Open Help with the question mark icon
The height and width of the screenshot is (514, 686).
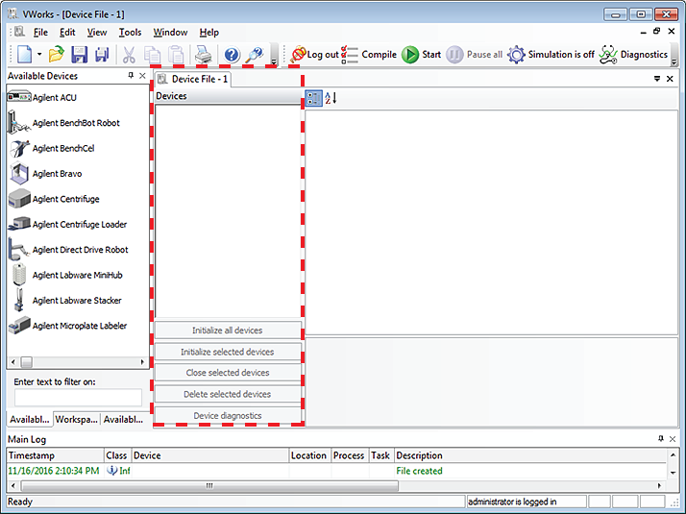232,55
